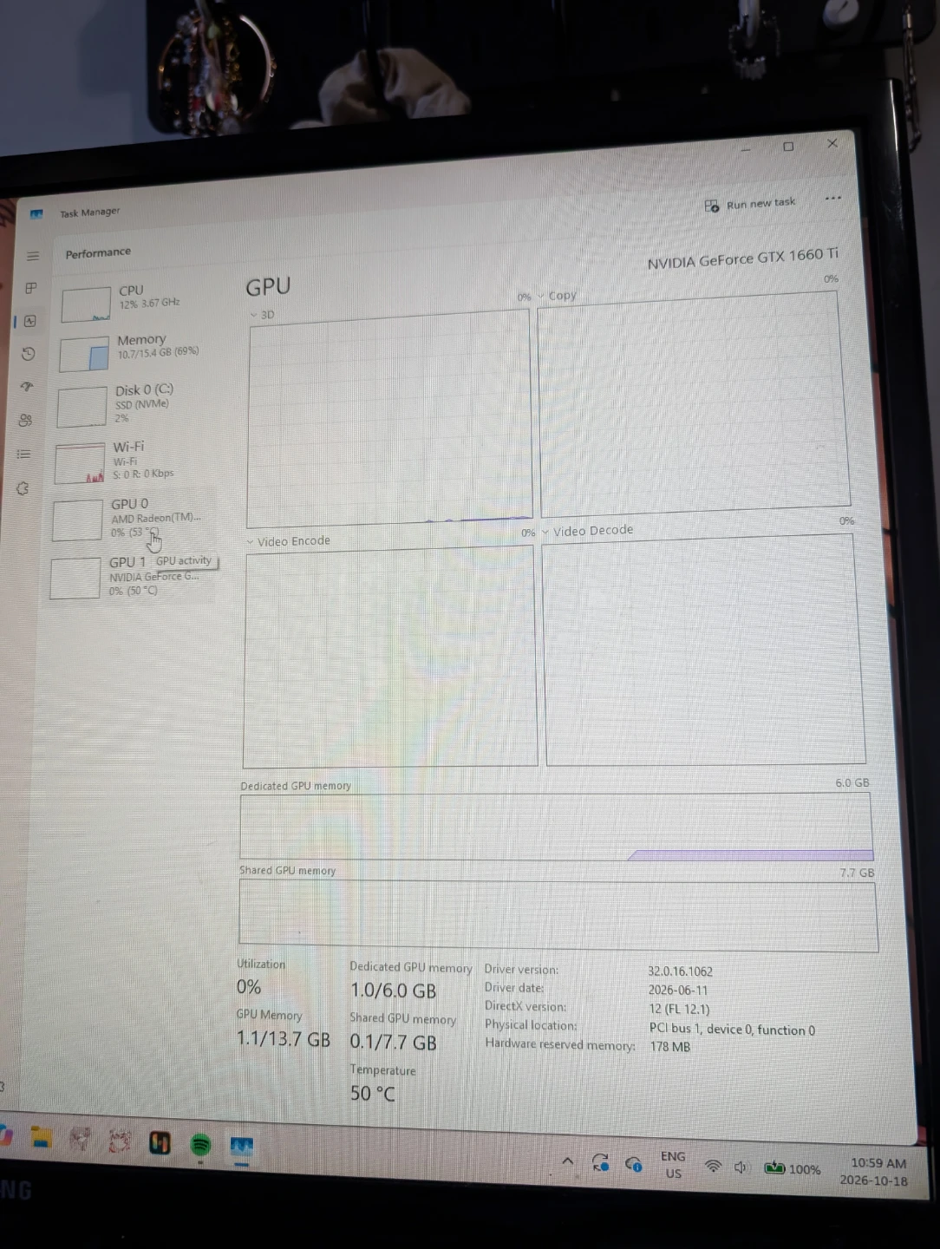Image resolution: width=940 pixels, height=1249 pixels.
Task: Open the Details page icon
Action: click(23, 454)
